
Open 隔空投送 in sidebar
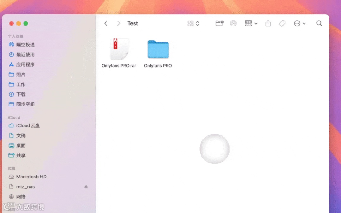[21, 44]
